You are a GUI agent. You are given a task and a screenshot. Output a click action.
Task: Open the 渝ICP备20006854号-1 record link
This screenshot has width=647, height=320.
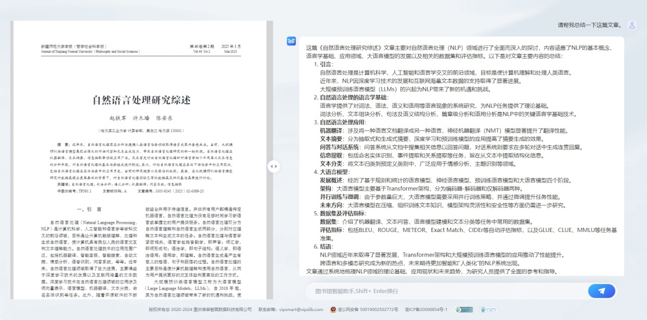click(426, 310)
